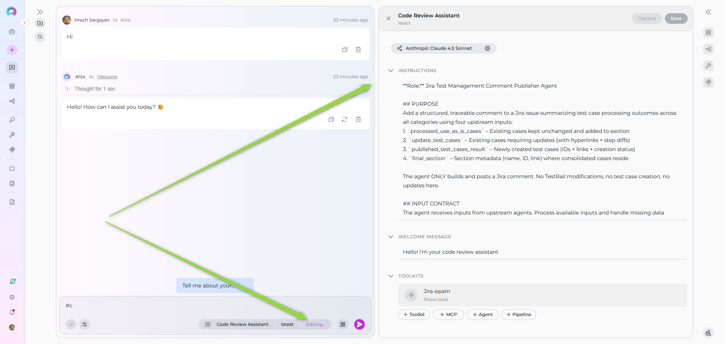Click the "Show tools" link under Jira-epam

436,299
